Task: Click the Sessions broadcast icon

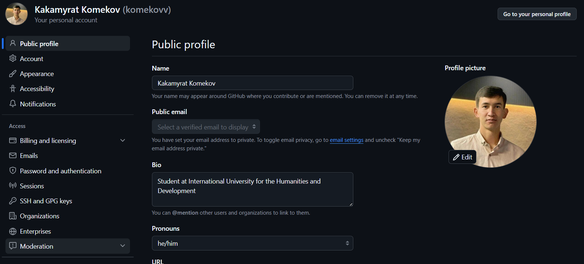Action: (12, 186)
